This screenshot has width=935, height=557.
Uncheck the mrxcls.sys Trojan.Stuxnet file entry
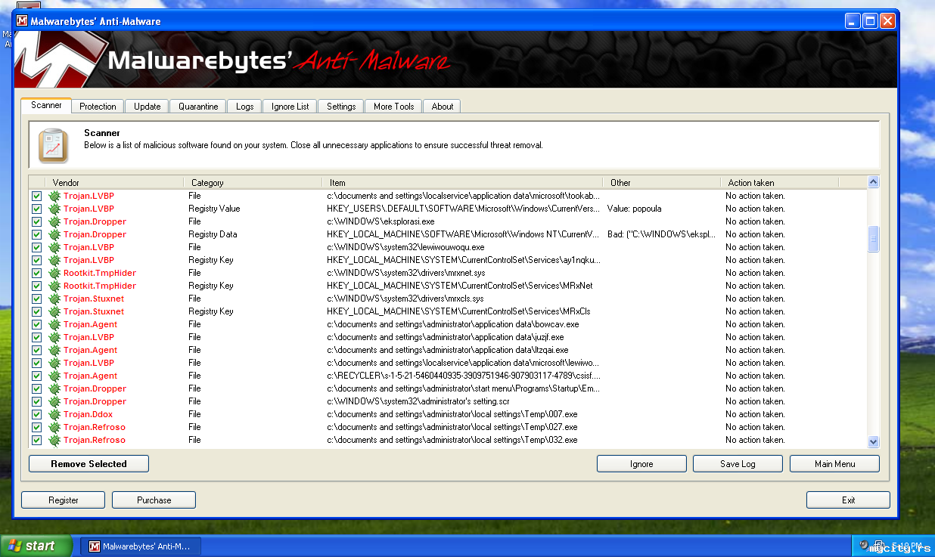[x=36, y=299]
